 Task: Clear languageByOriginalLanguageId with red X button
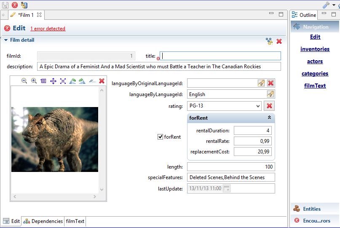[x=270, y=83]
